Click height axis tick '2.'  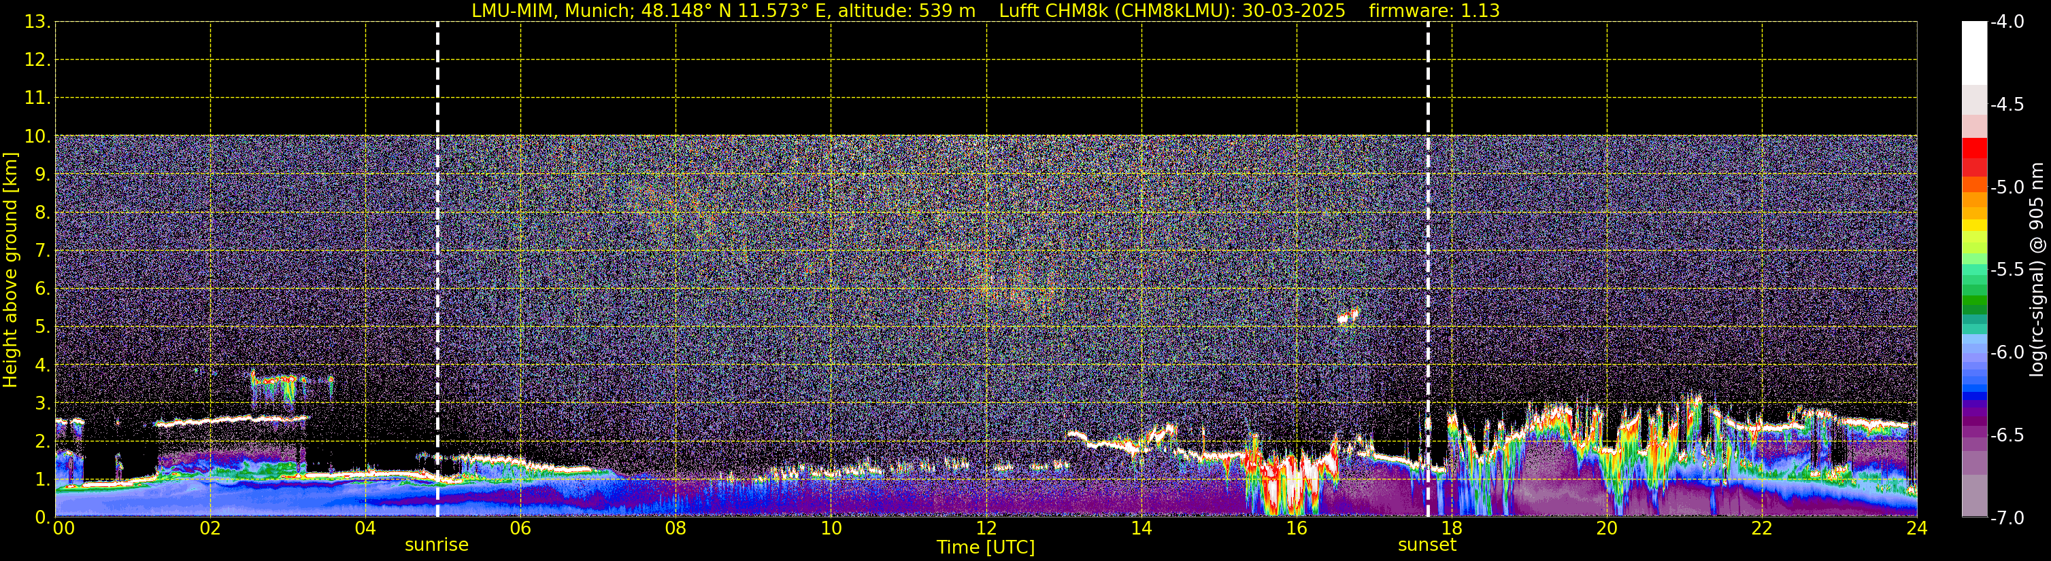[41, 442]
